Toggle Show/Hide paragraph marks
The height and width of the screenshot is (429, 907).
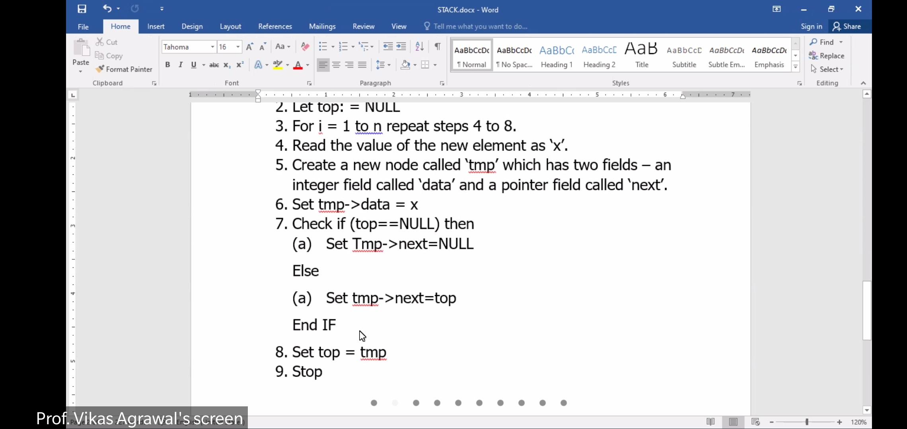pyautogui.click(x=438, y=46)
